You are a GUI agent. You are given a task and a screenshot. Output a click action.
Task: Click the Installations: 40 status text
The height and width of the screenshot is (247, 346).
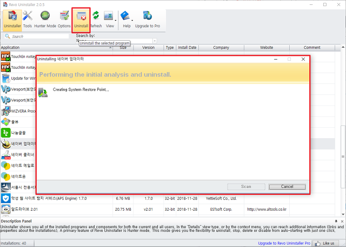coord(13,243)
